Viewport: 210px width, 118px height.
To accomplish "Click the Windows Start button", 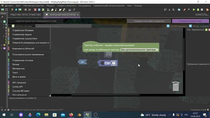I will pos(4,115).
